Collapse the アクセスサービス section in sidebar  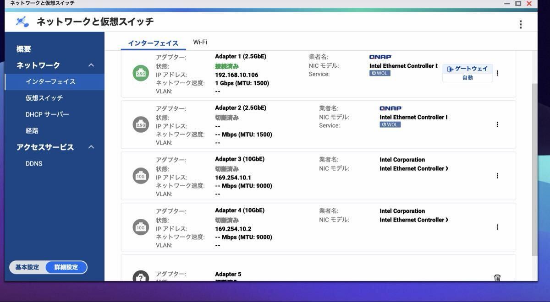[91, 147]
